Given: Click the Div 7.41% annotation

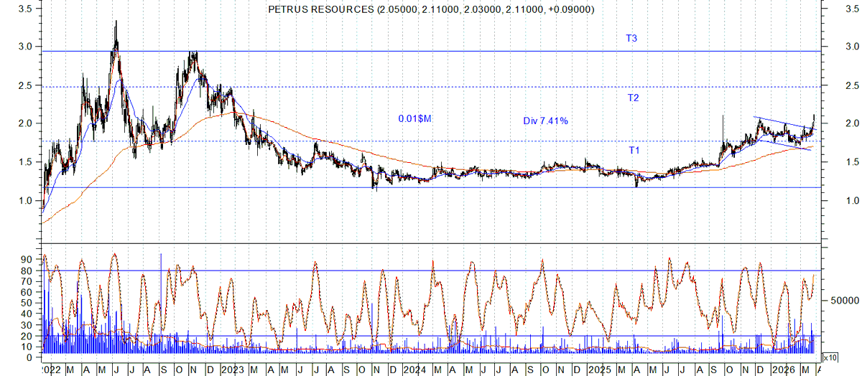Looking at the screenshot, I should [545, 121].
